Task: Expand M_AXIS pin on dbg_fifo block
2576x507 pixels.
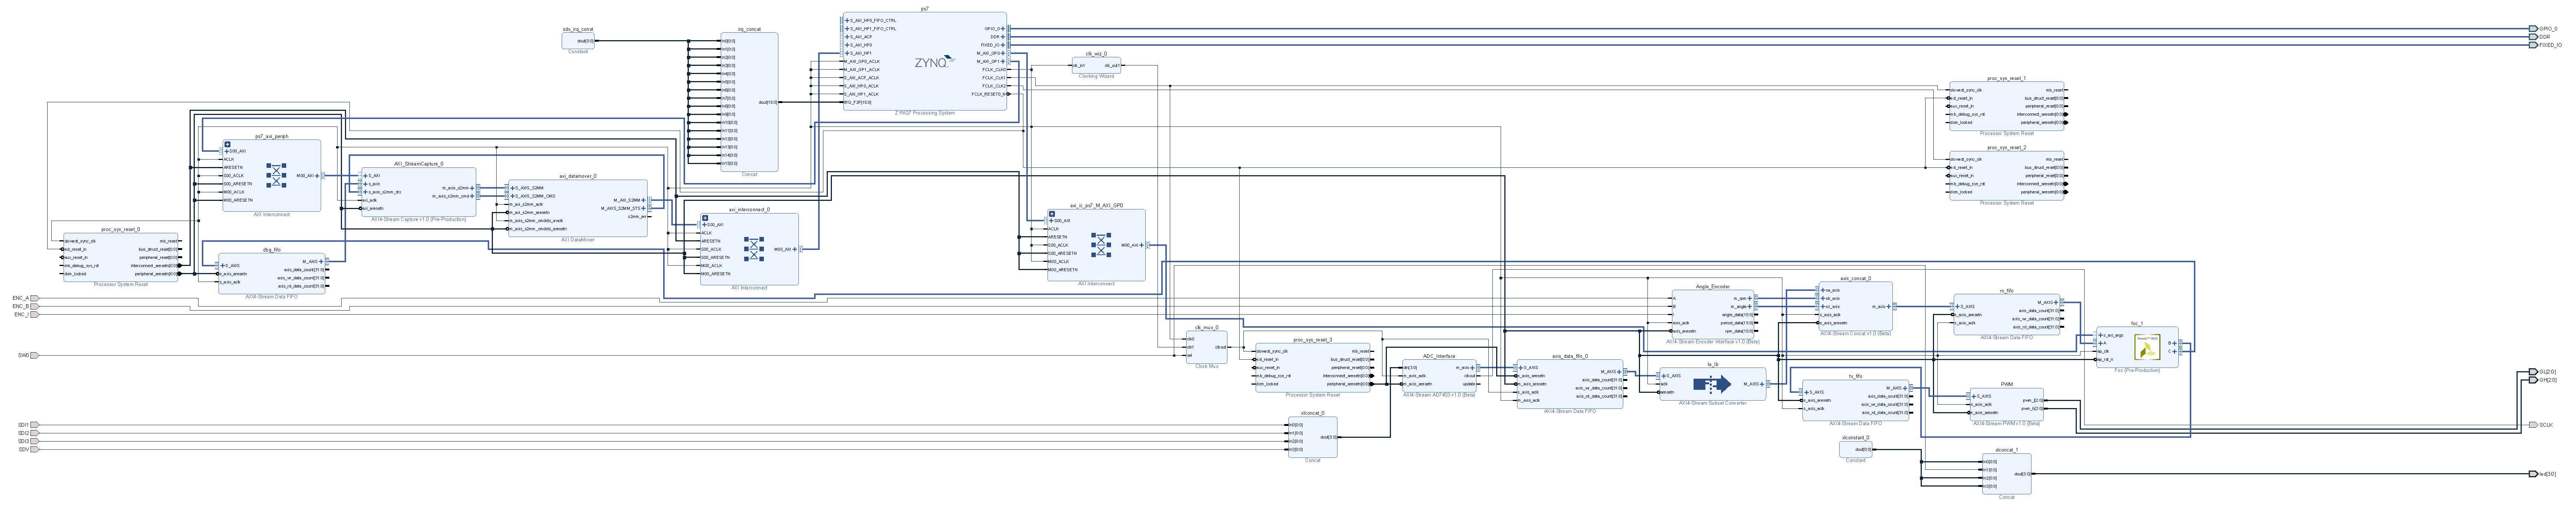Action: click(321, 262)
